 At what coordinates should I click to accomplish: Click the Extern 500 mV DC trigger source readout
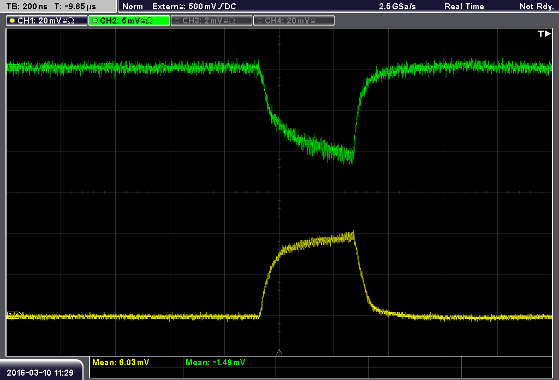(194, 7)
